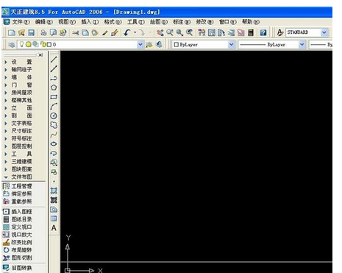Open the 编辑 menu
342x273 pixels.
(44, 22)
